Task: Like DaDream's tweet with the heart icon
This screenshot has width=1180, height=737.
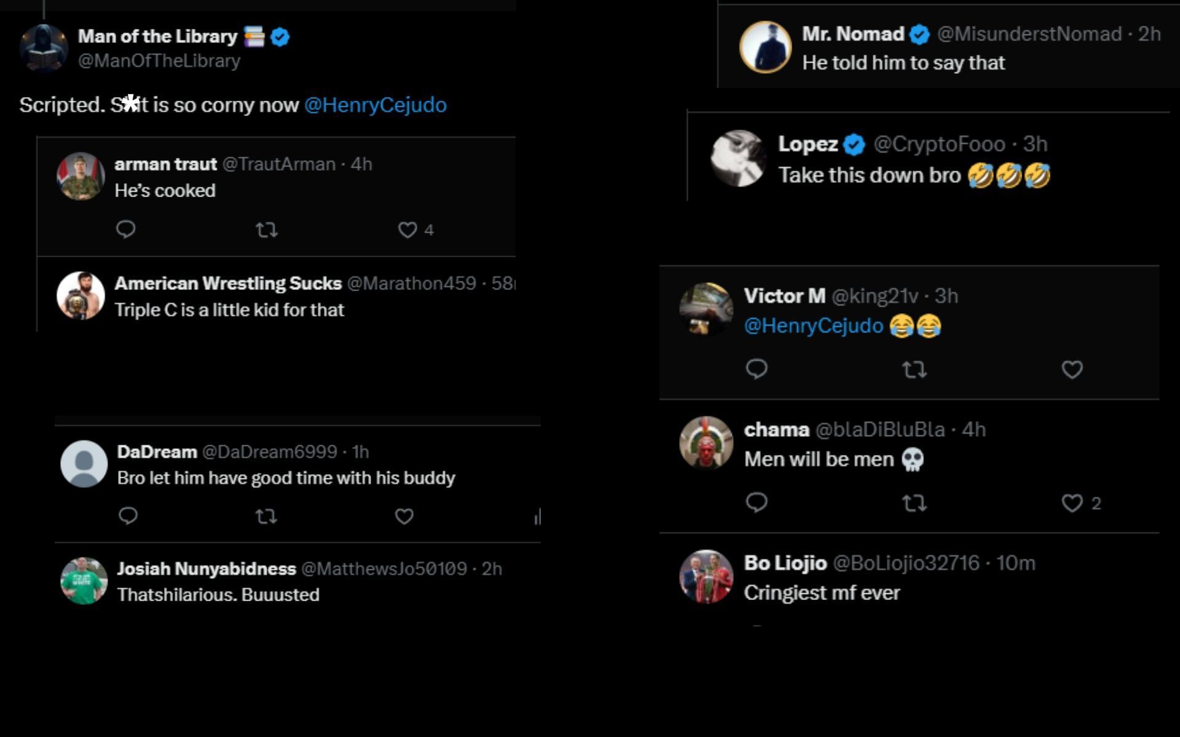Action: pos(404,517)
